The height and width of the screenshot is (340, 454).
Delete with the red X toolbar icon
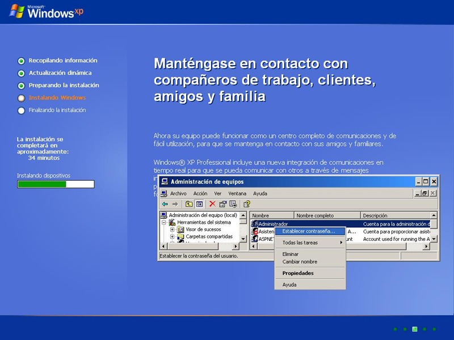coord(212,204)
